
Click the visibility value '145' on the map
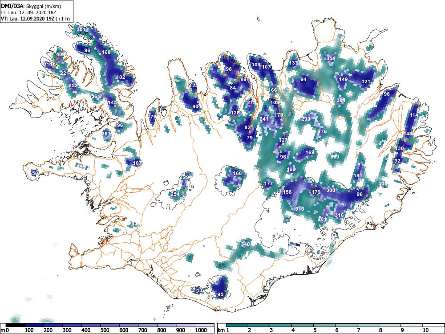[112, 102]
